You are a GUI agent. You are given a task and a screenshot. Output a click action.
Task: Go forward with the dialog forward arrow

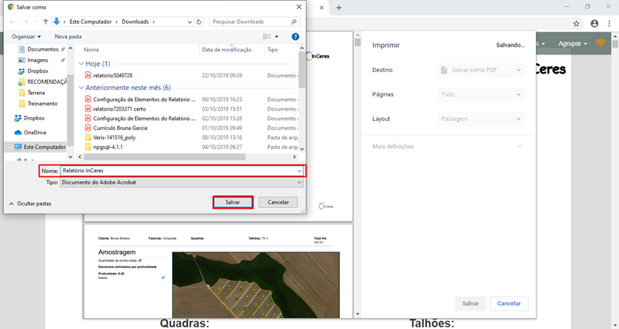click(25, 21)
